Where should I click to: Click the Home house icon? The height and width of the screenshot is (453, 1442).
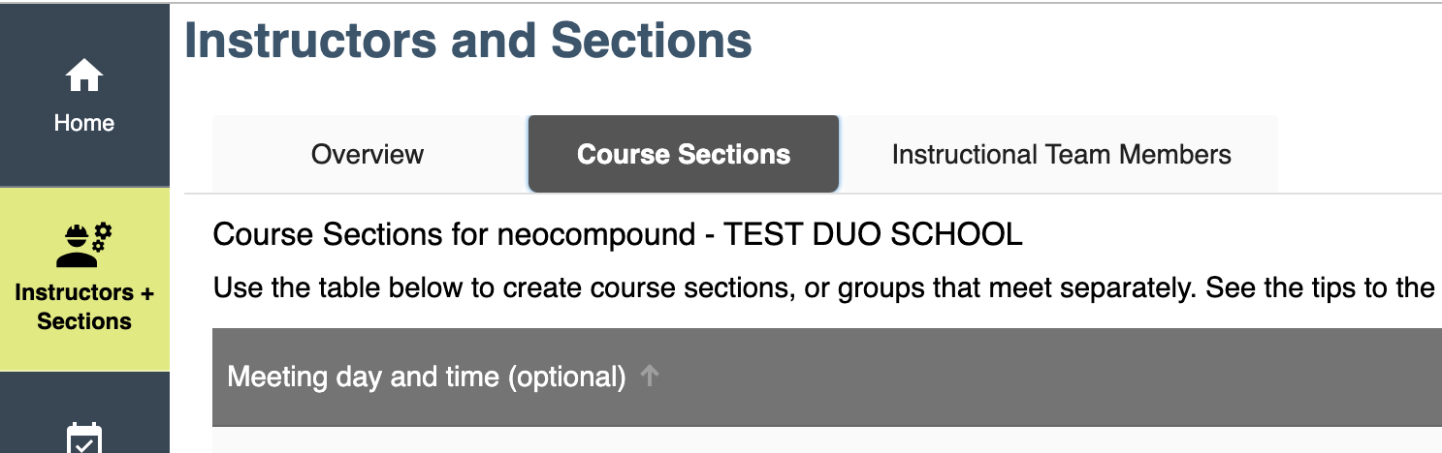point(84,75)
